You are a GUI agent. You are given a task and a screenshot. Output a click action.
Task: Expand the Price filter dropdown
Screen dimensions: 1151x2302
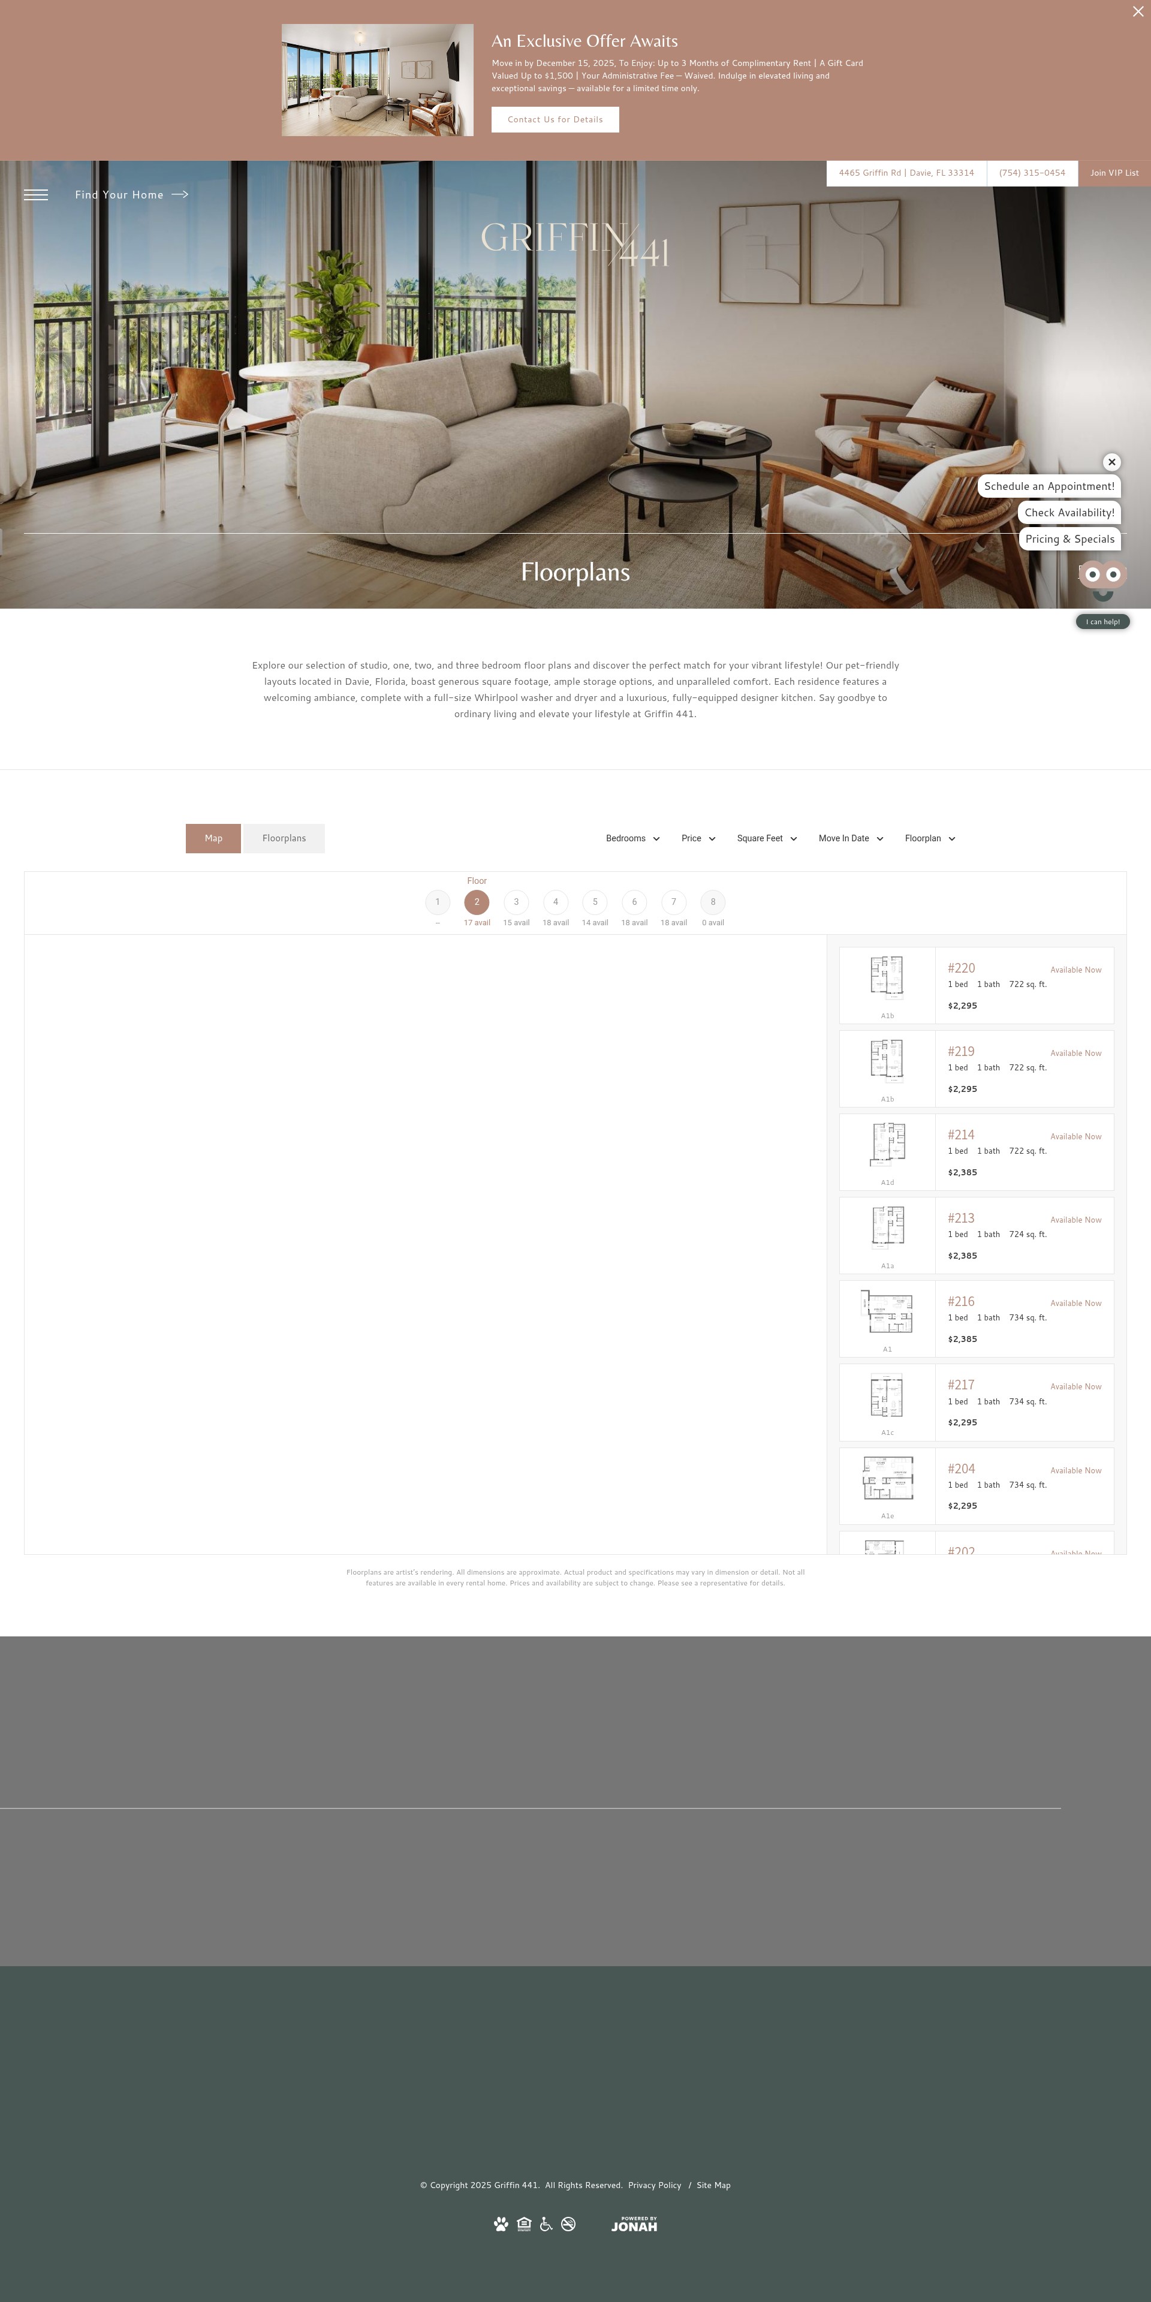(699, 838)
